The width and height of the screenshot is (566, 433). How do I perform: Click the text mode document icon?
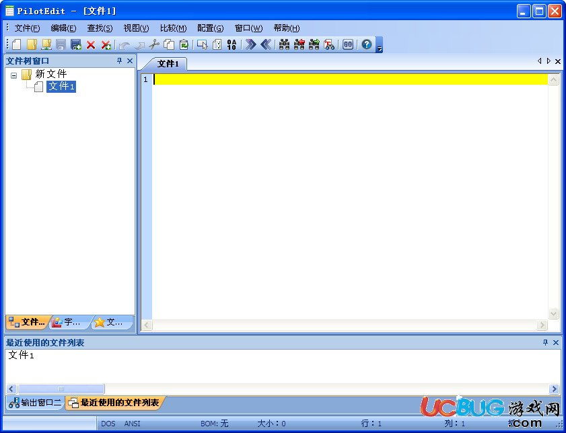click(x=217, y=44)
